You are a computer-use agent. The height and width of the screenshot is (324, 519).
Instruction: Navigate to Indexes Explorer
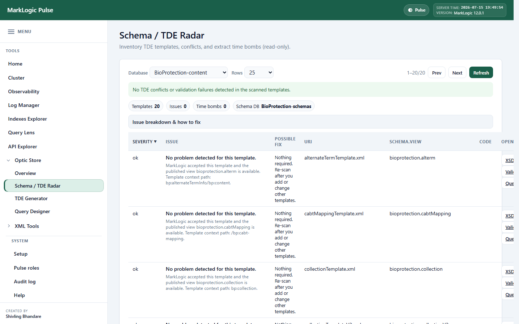click(27, 119)
